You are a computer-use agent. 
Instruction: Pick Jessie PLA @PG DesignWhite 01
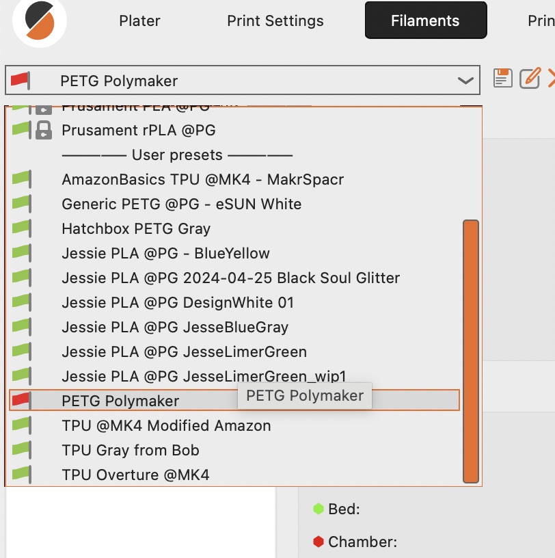pyautogui.click(x=178, y=302)
